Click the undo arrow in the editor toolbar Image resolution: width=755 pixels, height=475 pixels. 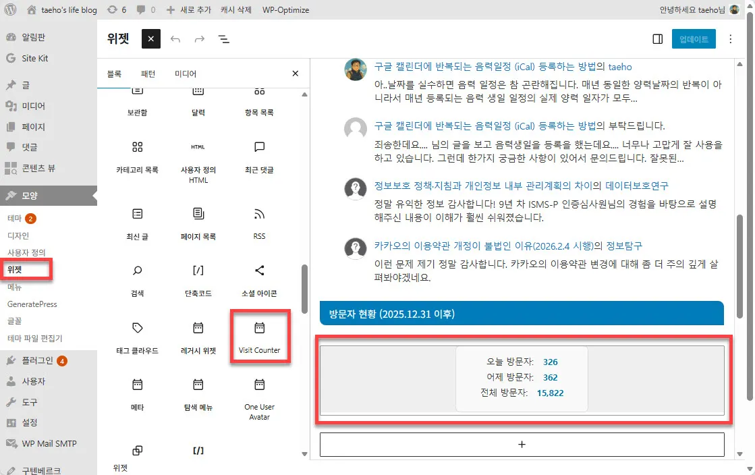click(x=175, y=38)
